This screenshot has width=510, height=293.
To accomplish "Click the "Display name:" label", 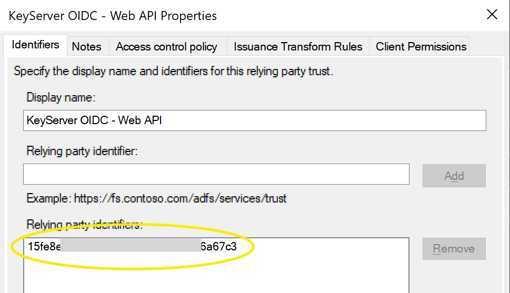I will 61,97.
